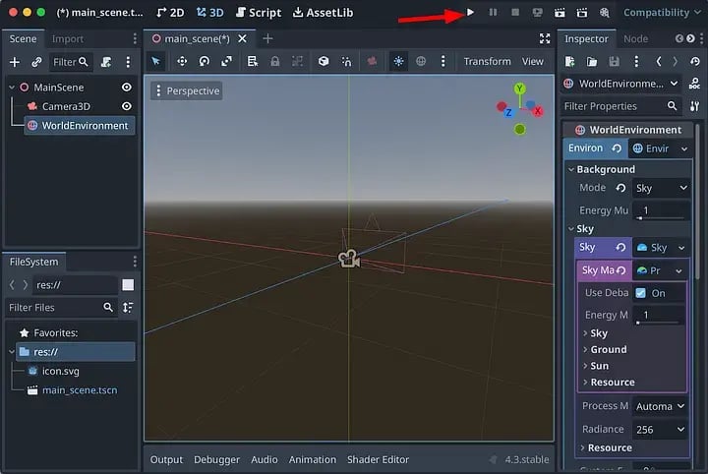Open the Output bottom panel
This screenshot has height=474, width=708.
click(x=166, y=459)
